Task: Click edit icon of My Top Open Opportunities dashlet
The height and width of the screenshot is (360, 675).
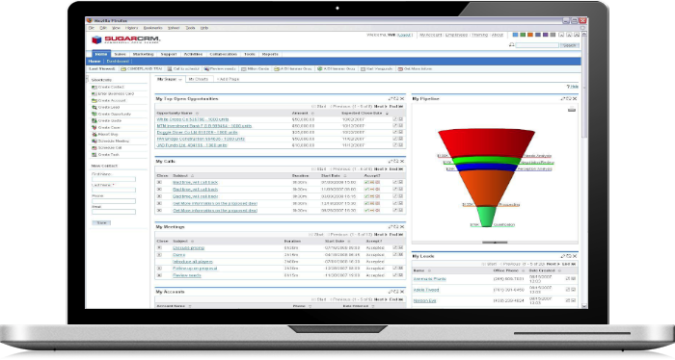Action: [391, 99]
